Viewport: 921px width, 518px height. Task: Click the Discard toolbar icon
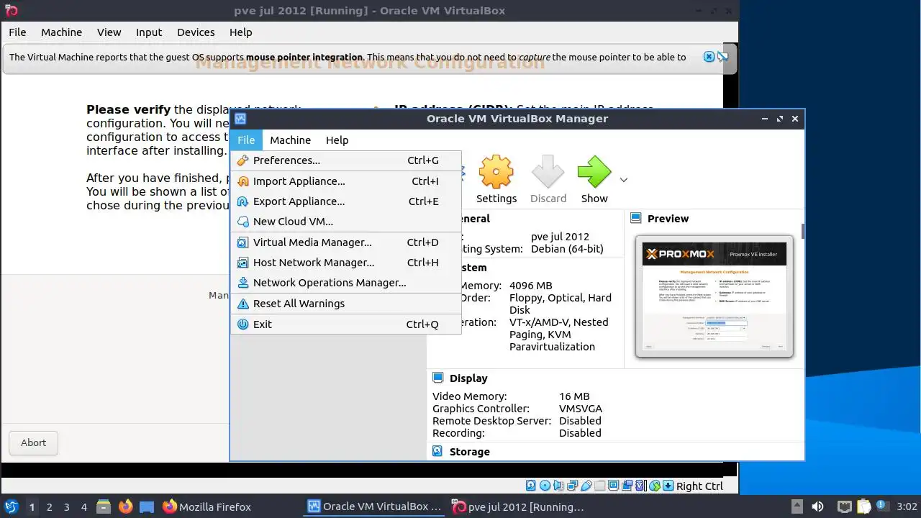coord(548,173)
